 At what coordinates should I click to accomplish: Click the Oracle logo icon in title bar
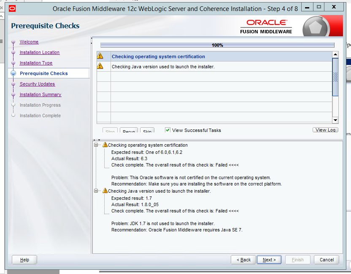pyautogui.click(x=12, y=8)
